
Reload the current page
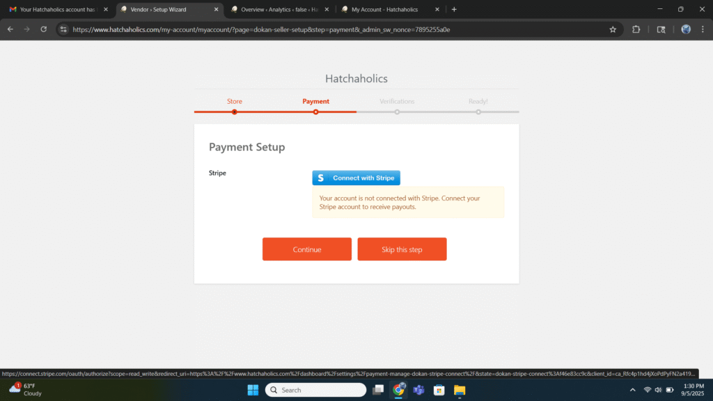coord(44,29)
